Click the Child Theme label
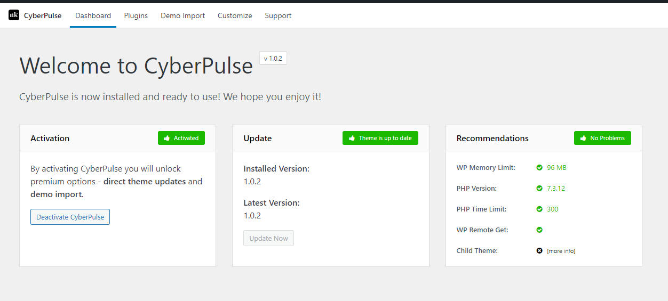Viewport: 668px width, 301px height. (x=477, y=251)
